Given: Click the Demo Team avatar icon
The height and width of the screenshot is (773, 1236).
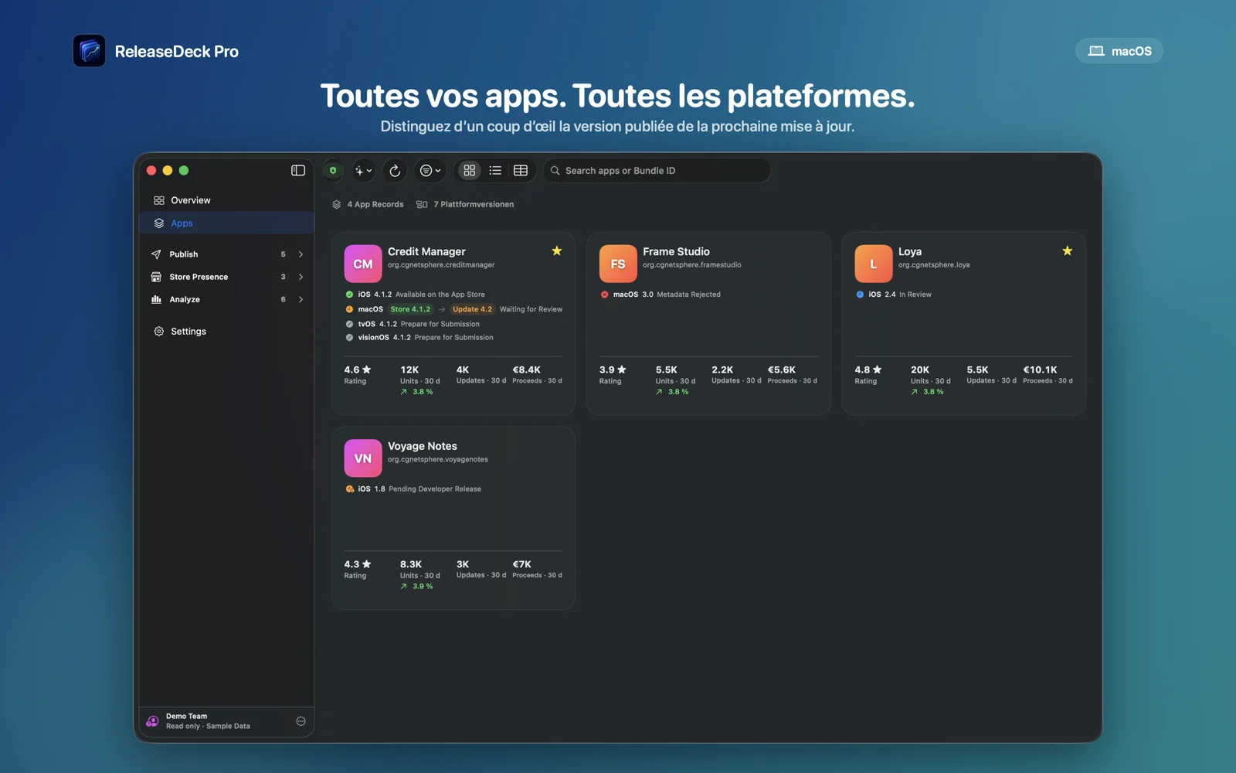Looking at the screenshot, I should point(152,721).
